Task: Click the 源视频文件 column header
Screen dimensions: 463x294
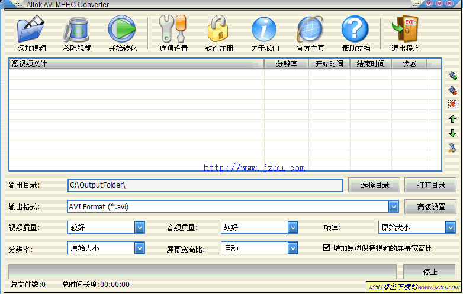Action: tap(136, 64)
